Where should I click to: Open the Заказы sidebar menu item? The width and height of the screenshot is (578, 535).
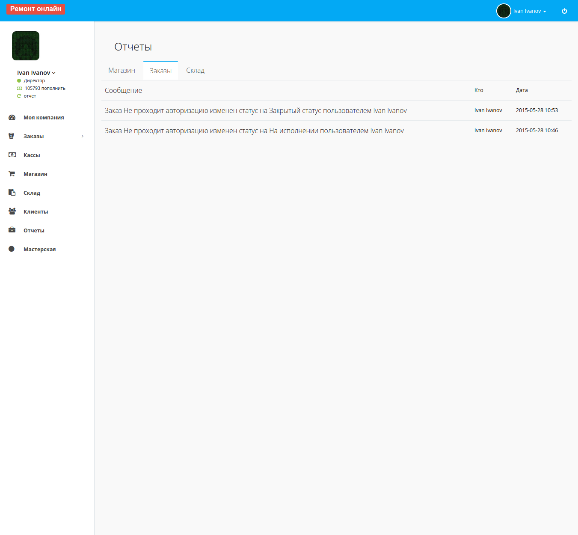tap(34, 137)
